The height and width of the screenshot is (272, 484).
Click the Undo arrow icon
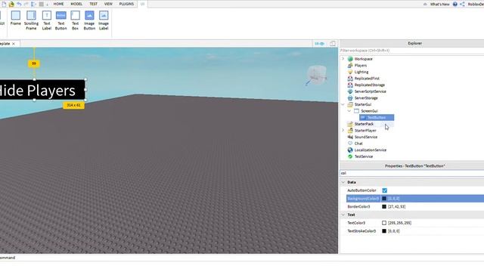tap(19, 4)
